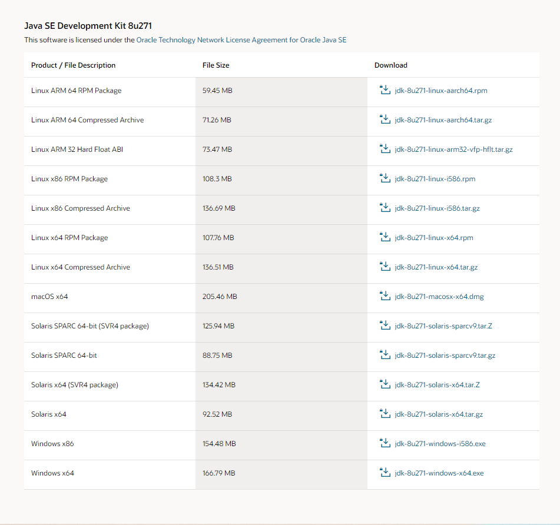The image size is (560, 525).
Task: Open Oracle Technology Network License Agreement link
Action: tap(241, 40)
